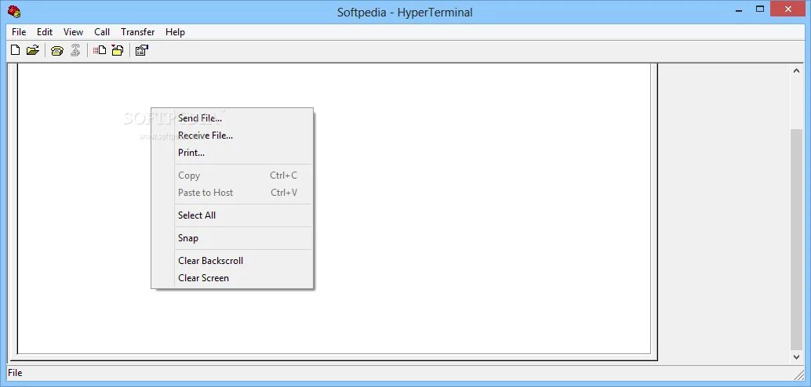Viewport: 811px width, 387px height.
Task: Choose Snap from the context menu
Action: pyautogui.click(x=232, y=237)
